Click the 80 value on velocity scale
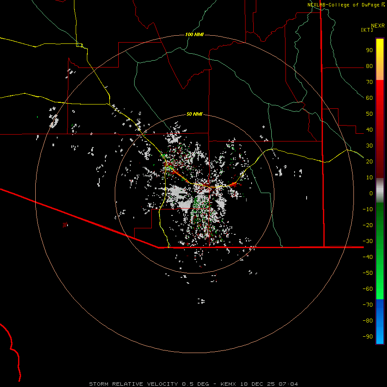This screenshot has height=387, width=387. [369, 66]
